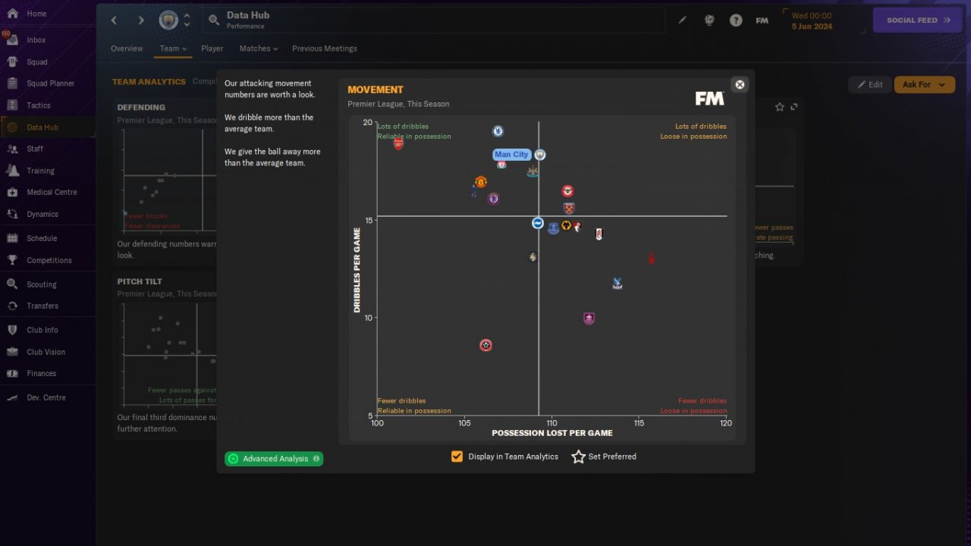
Task: Select the Fulham badge on the chart
Action: click(x=599, y=234)
